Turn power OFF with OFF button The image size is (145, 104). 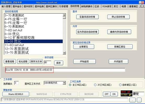point(106,94)
